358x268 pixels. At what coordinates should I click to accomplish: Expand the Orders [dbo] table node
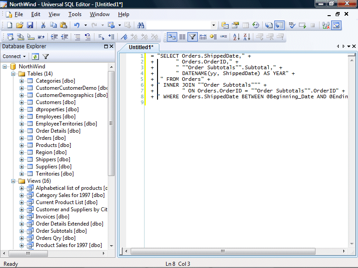pyautogui.click(x=21, y=138)
